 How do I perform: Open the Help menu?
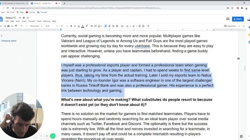click(54, 21)
